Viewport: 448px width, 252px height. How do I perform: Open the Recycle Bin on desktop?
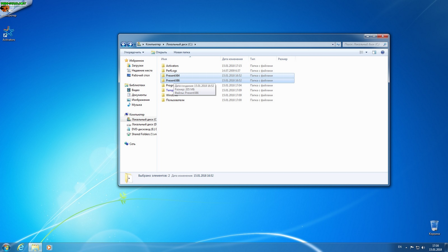pyautogui.click(x=434, y=226)
